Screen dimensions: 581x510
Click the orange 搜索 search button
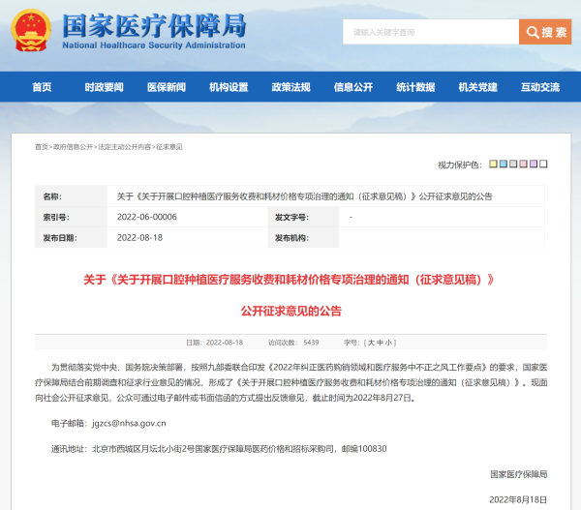(x=545, y=32)
